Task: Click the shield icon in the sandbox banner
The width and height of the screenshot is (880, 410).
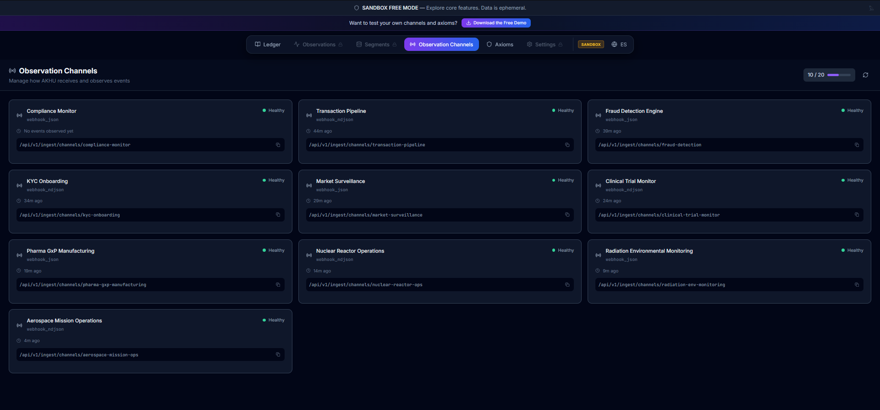Action: tap(357, 8)
